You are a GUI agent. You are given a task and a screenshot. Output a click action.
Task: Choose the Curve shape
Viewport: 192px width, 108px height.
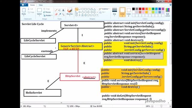point(79,9)
